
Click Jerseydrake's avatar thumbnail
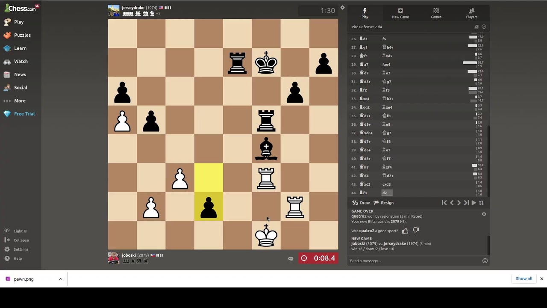tap(114, 11)
